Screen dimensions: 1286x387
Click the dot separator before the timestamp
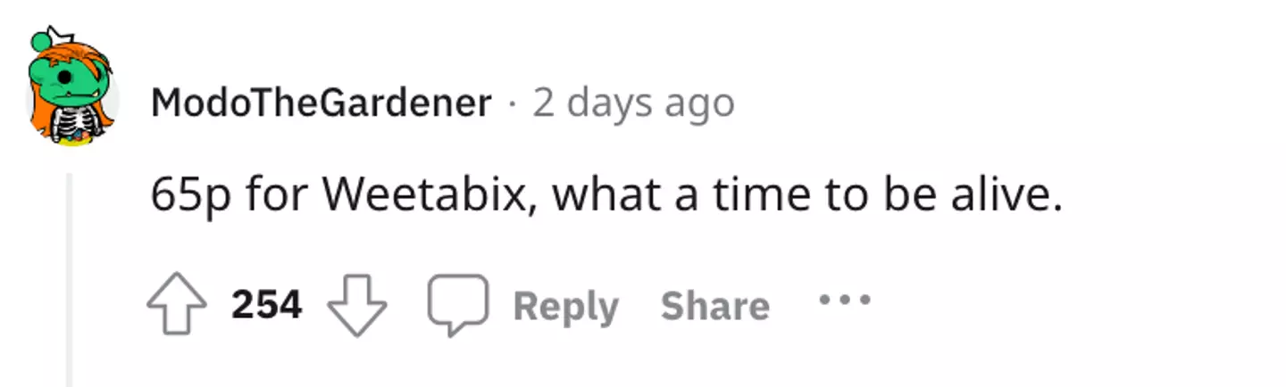point(511,104)
